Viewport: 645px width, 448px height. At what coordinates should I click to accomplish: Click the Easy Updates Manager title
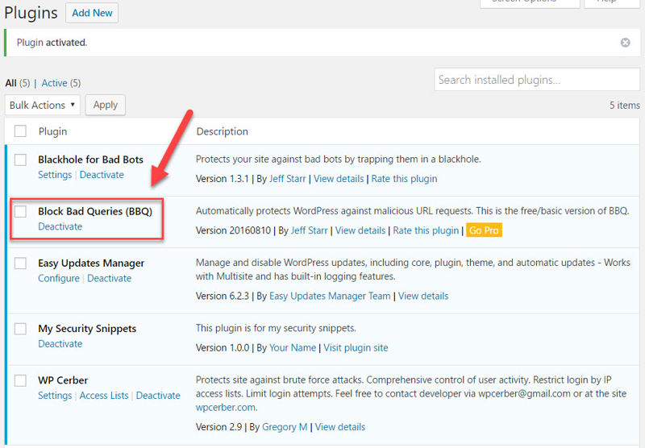pos(91,263)
